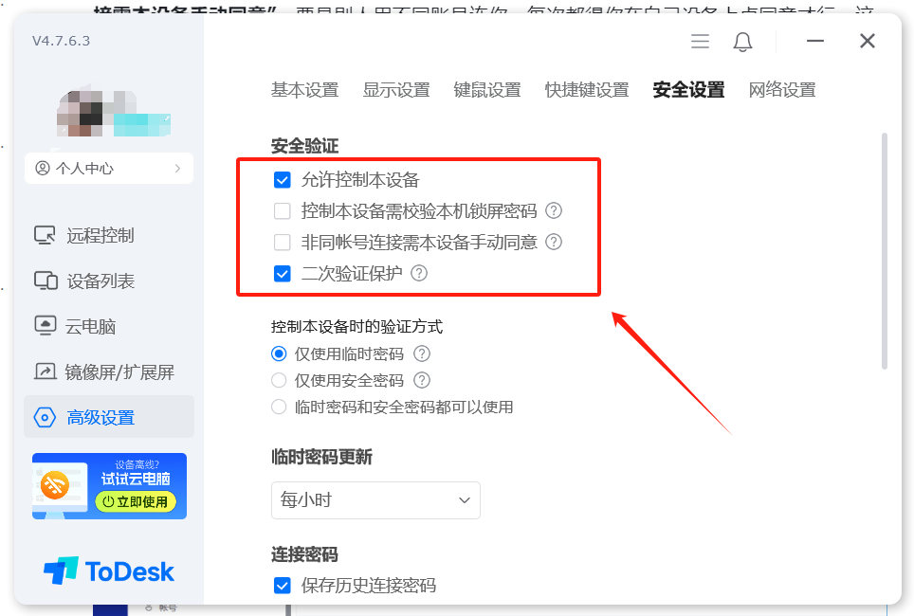The height and width of the screenshot is (616, 914).
Task: Expand the 临时密码更新 每小时 dropdown
Action: click(375, 500)
